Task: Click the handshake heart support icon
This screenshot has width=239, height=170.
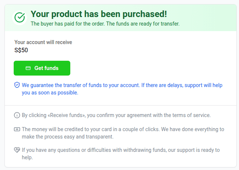Action: click(x=17, y=150)
